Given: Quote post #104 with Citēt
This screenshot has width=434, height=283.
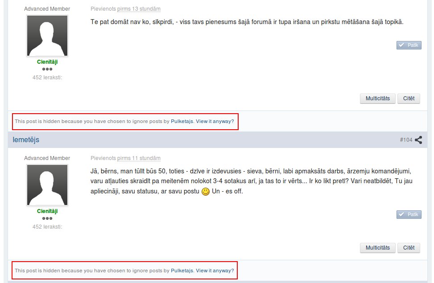Looking at the screenshot, I should [409, 248].
